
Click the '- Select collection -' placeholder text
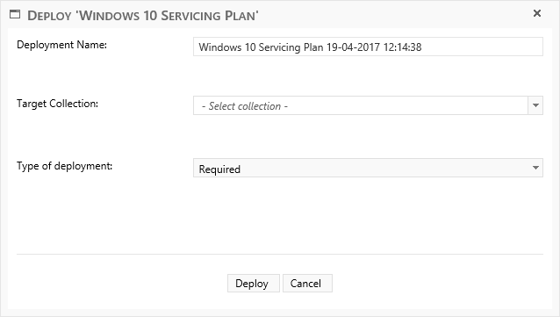(x=245, y=106)
